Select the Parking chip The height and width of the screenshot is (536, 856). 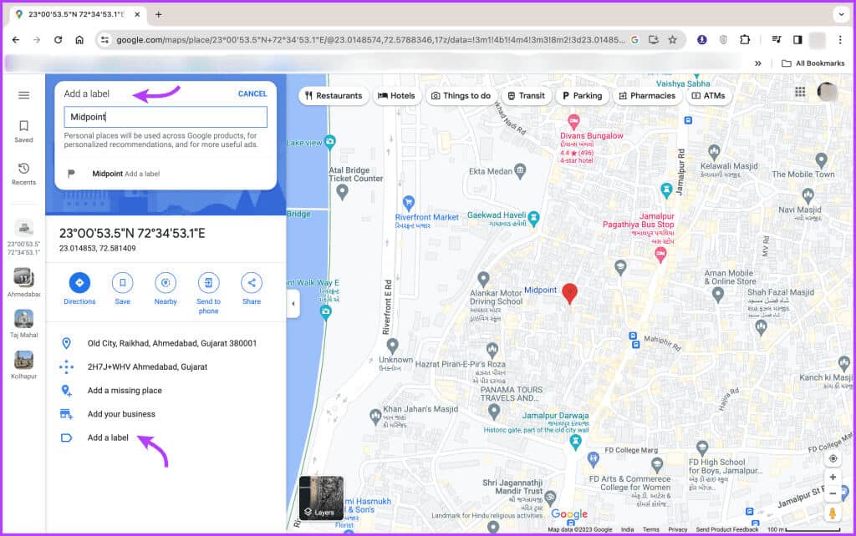(x=582, y=96)
